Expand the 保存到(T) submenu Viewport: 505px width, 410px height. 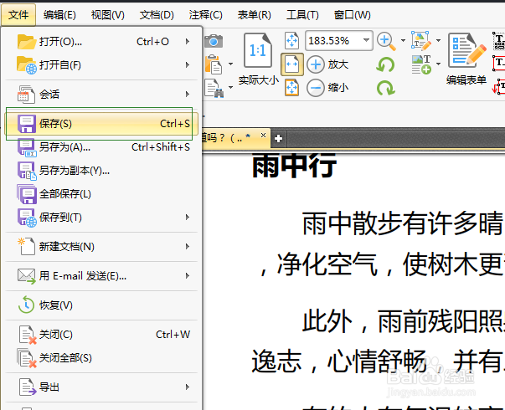coord(101,218)
